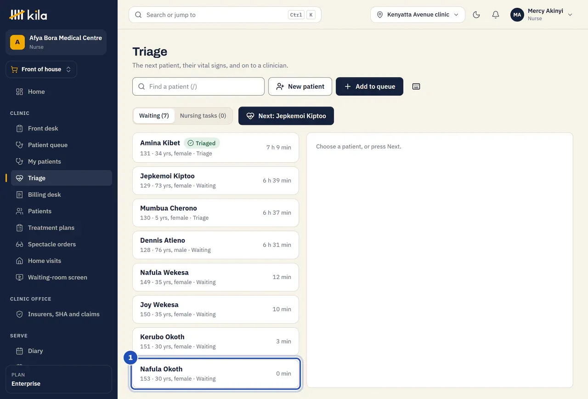
Task: Open My patients in the sidebar
Action: (61, 161)
